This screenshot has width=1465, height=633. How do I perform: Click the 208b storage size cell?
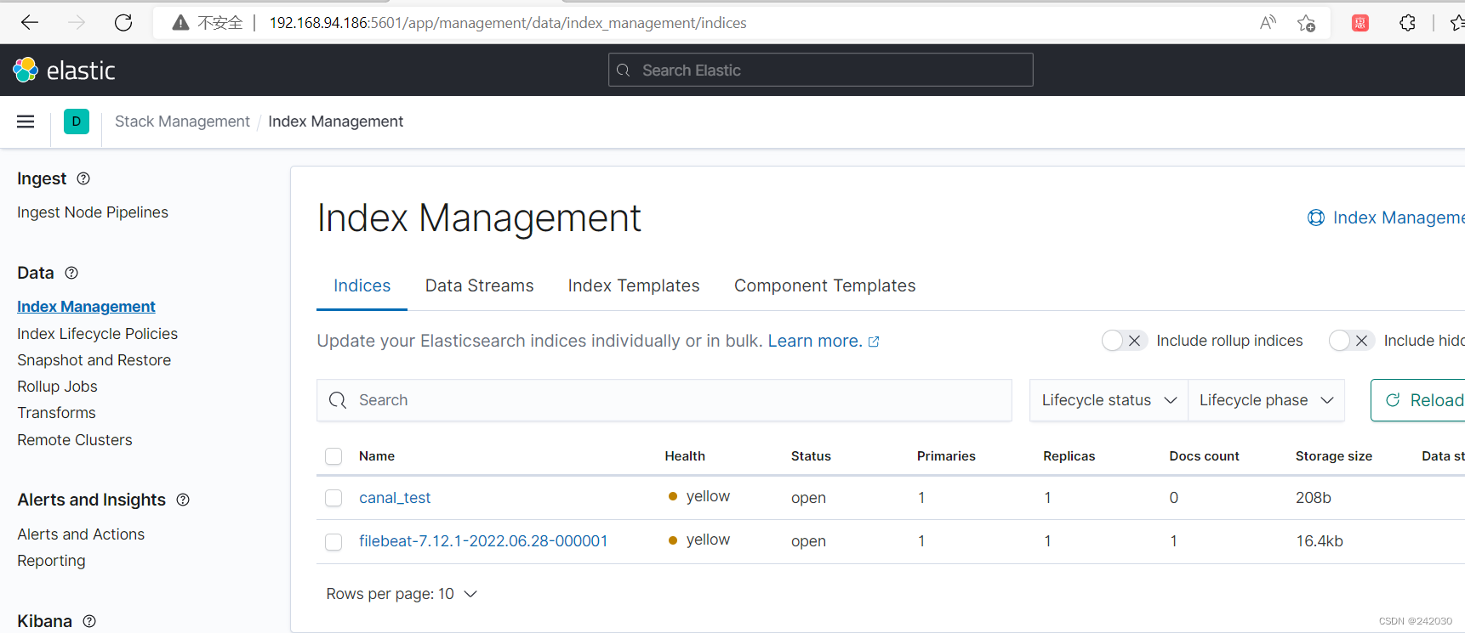1314,498
